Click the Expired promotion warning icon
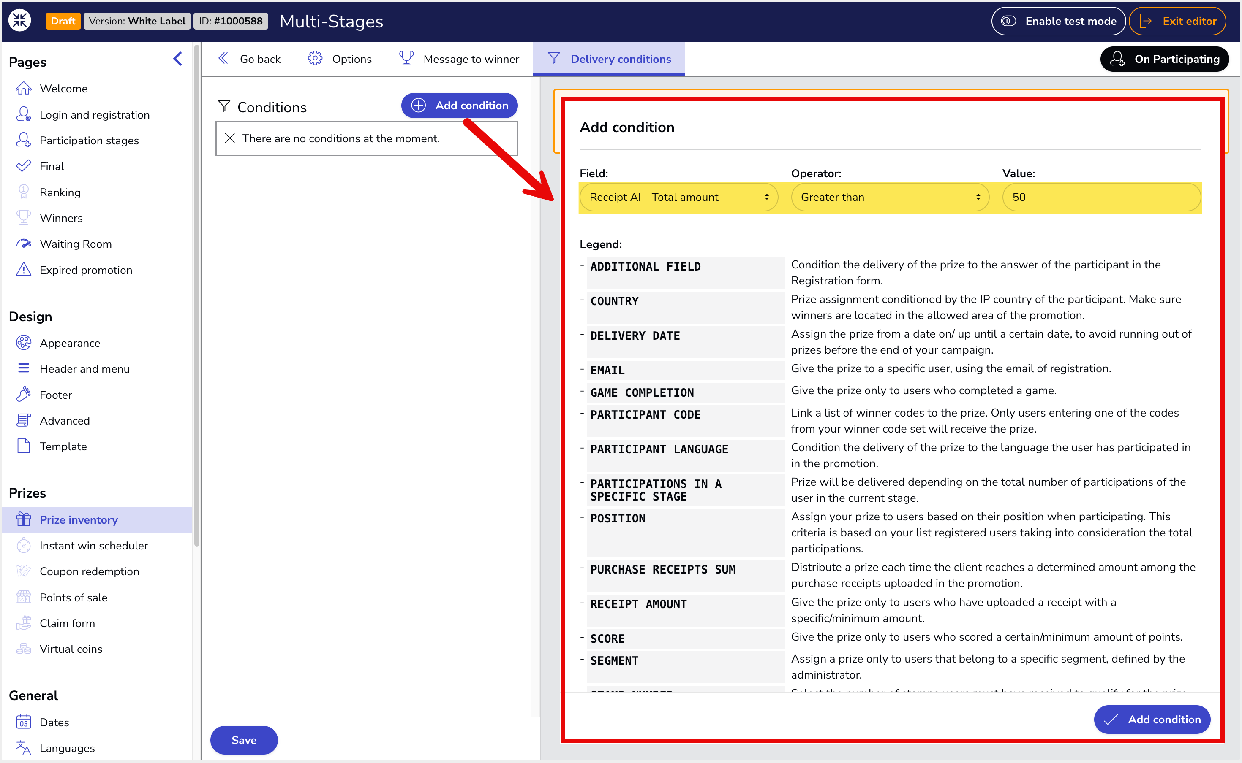Viewport: 1242px width, 763px height. pyautogui.click(x=23, y=270)
